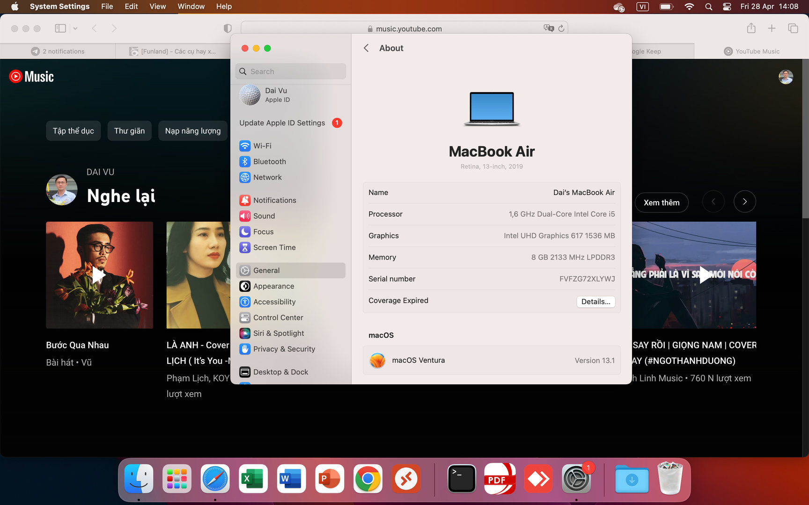Go back from About page chevron
This screenshot has width=809, height=505.
coord(366,48)
